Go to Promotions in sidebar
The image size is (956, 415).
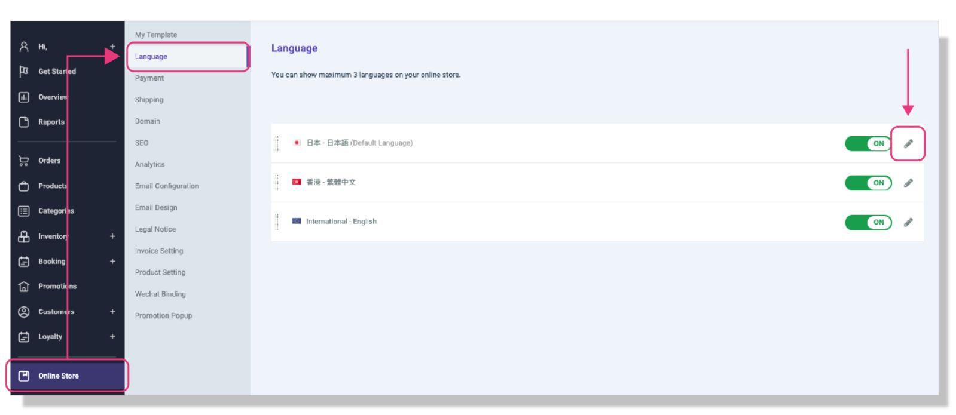coord(57,287)
